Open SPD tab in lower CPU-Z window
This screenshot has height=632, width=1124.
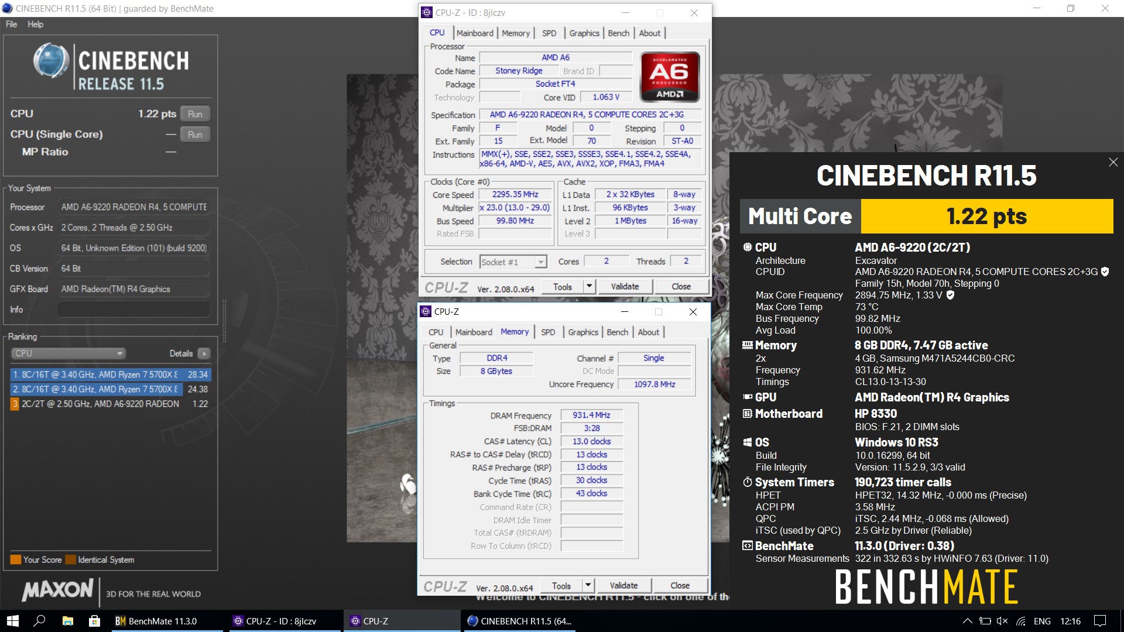coord(548,332)
